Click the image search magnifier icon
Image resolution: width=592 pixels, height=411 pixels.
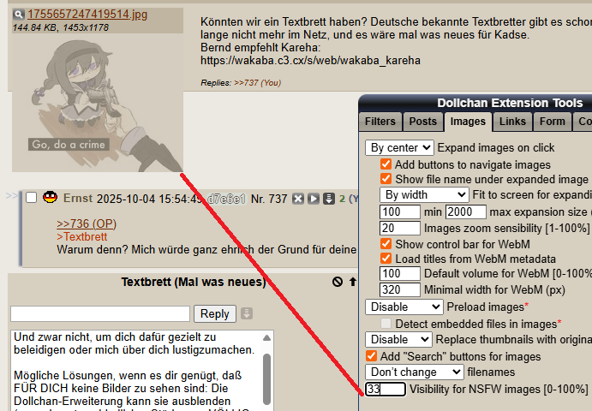point(18,15)
